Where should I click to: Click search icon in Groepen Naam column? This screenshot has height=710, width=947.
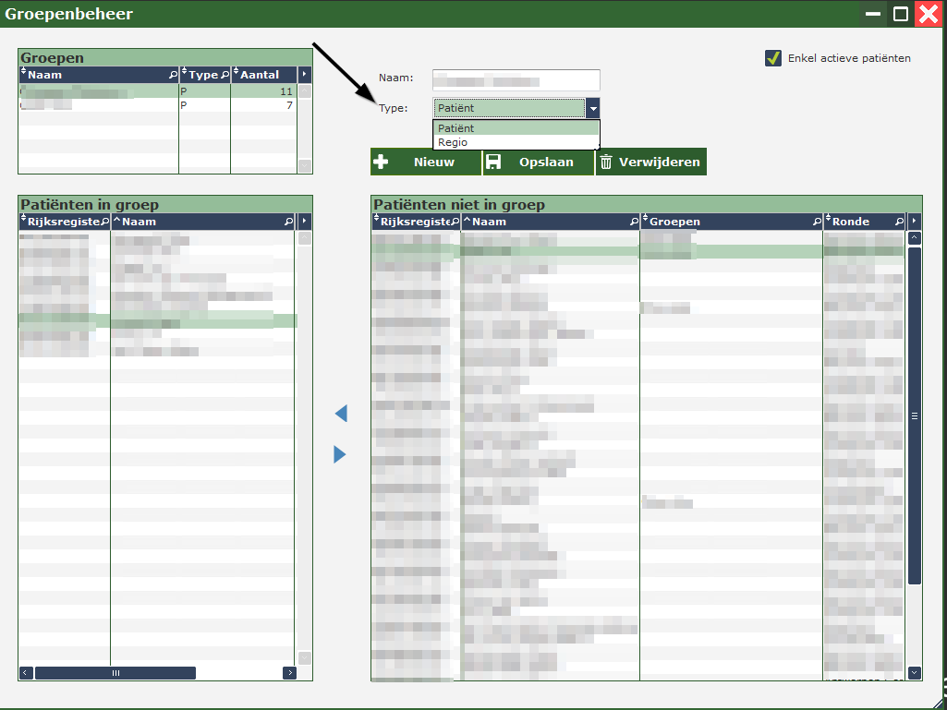[x=173, y=75]
